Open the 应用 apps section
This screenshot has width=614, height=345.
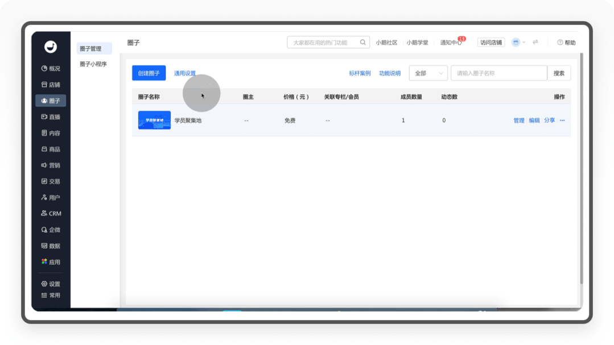click(x=51, y=261)
